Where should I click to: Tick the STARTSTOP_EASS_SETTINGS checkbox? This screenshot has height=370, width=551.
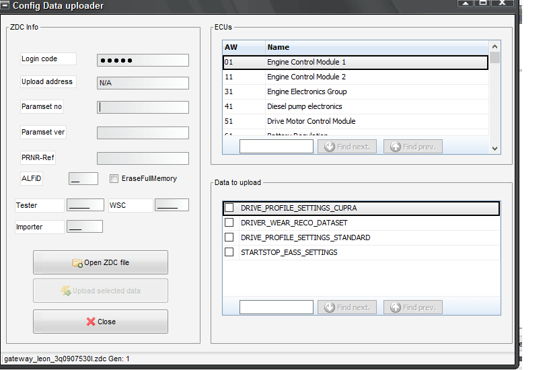pos(229,252)
